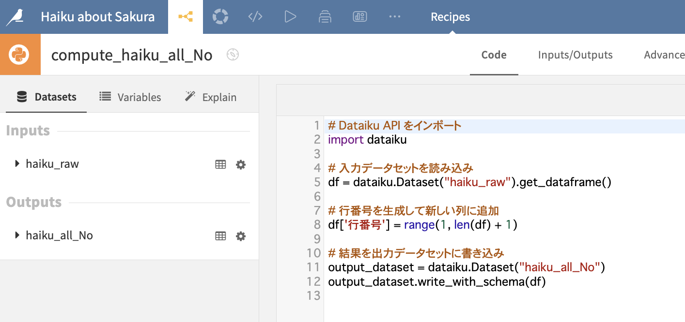The height and width of the screenshot is (322, 685).
Task: Expand the haiku_all_No output dataset
Action: pos(18,235)
